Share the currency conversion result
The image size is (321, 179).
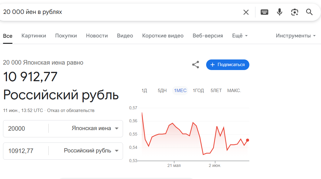click(196, 65)
